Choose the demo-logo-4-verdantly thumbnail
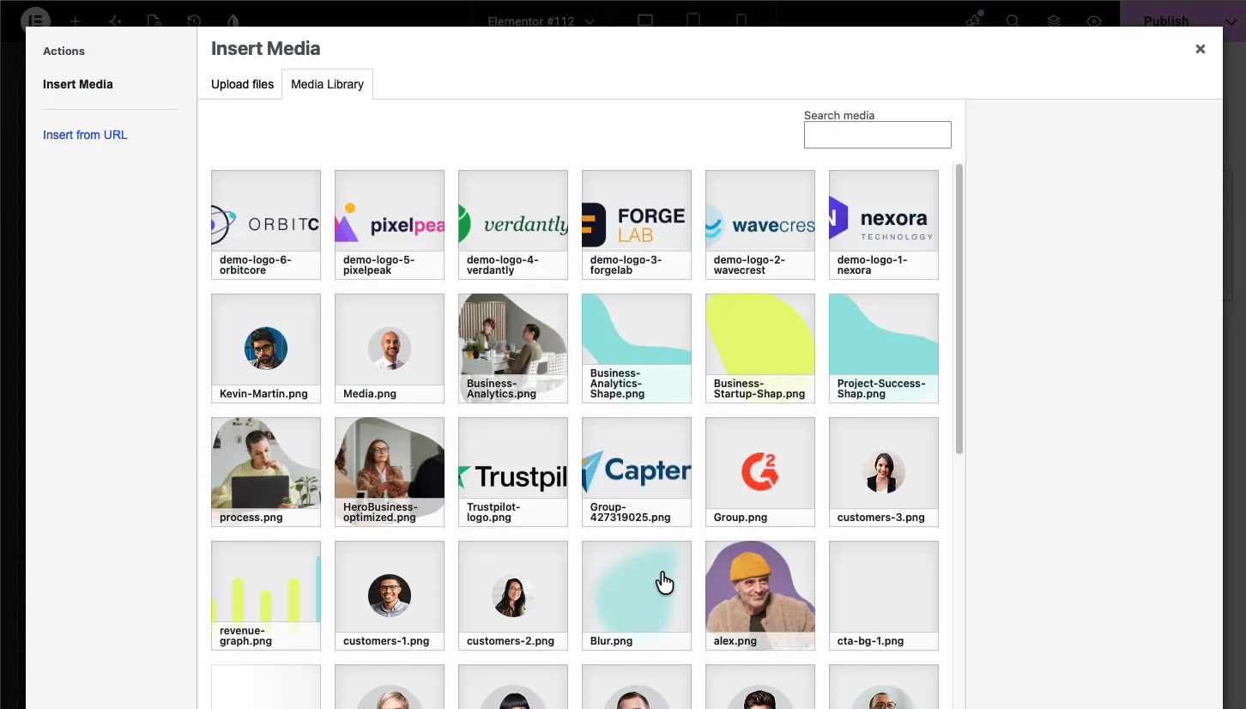This screenshot has height=709, width=1246. point(513,225)
